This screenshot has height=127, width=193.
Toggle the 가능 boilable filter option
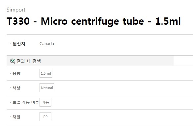coord(45,102)
